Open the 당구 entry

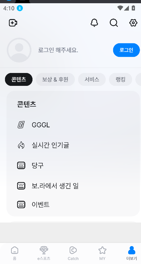point(73,165)
